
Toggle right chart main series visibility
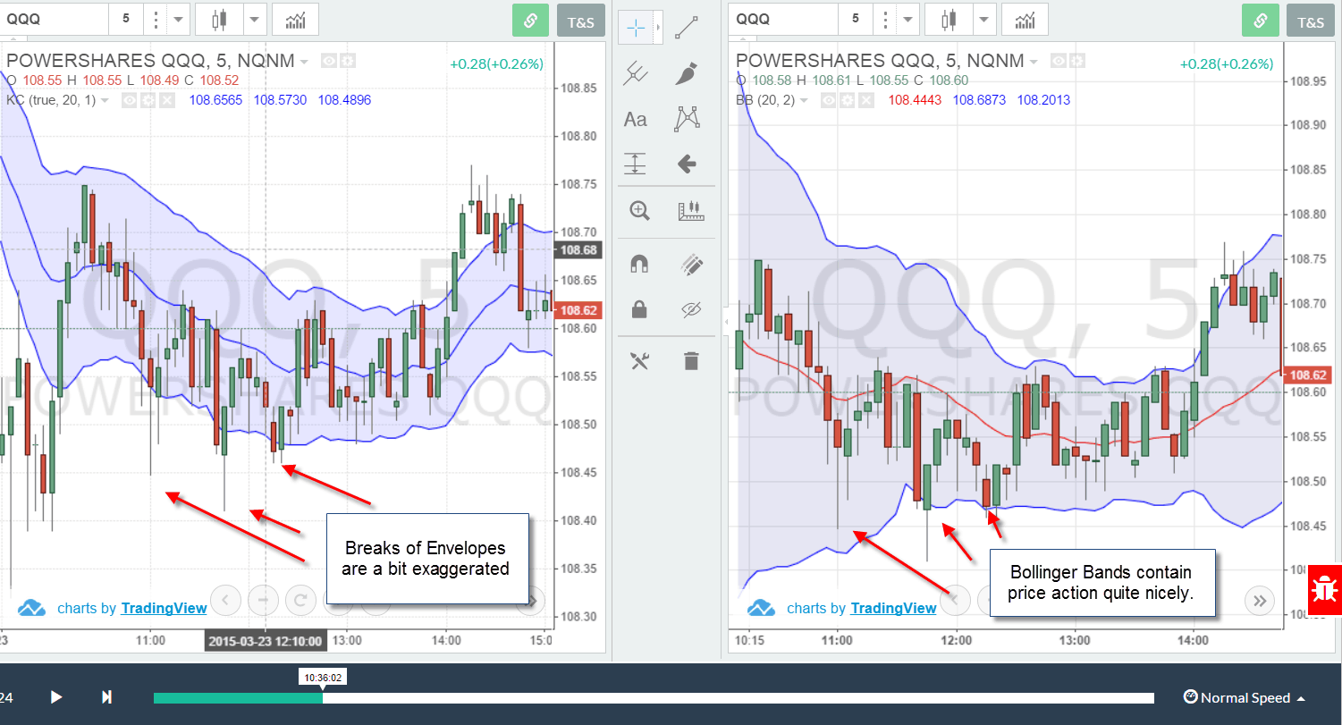[1059, 61]
